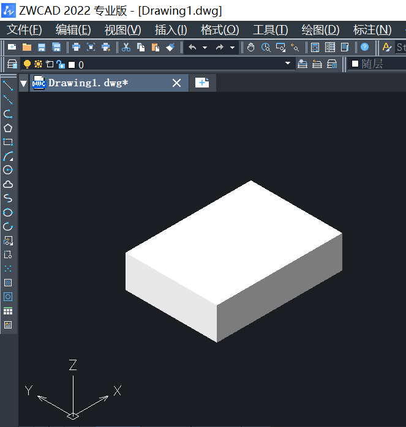
Task: Expand the Redo history dropdown arrow
Action: [x=232, y=48]
